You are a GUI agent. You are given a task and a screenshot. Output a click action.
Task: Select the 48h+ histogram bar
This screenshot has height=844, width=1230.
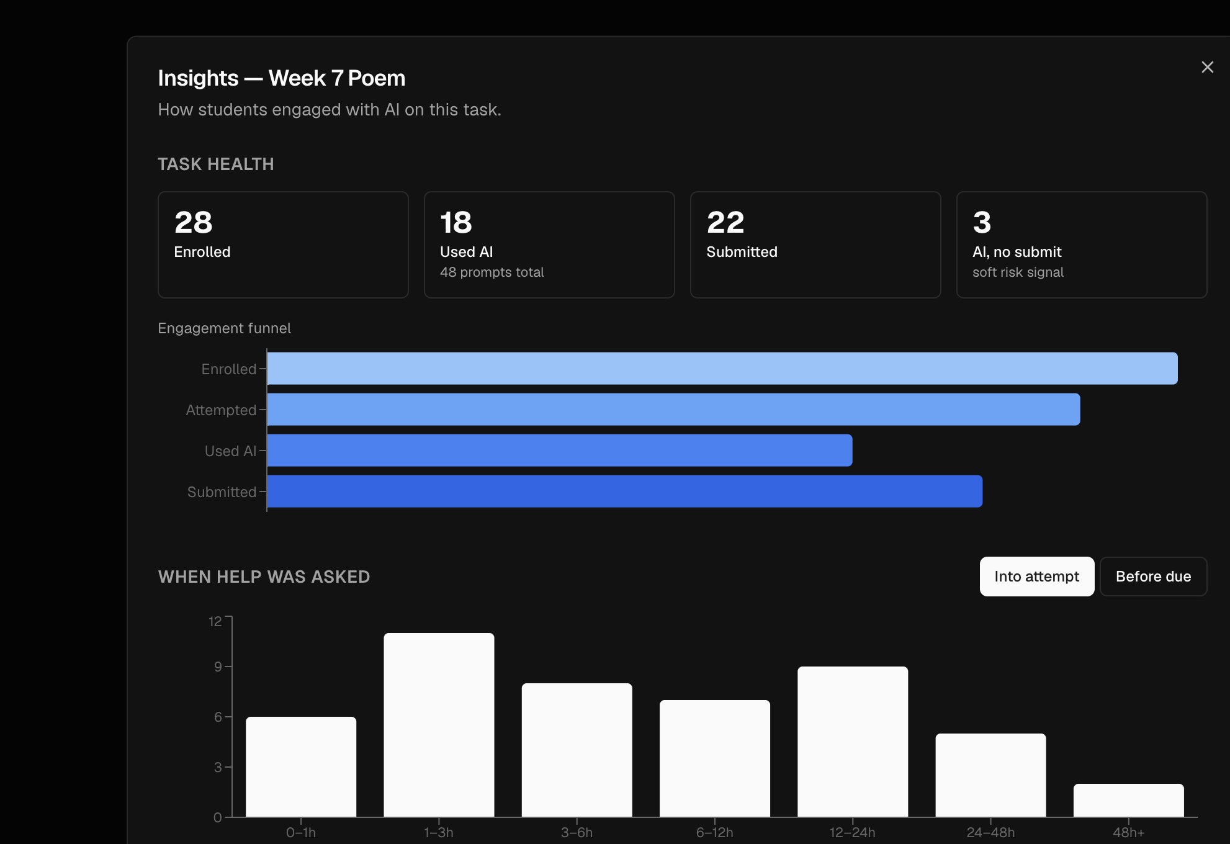coord(1128,801)
